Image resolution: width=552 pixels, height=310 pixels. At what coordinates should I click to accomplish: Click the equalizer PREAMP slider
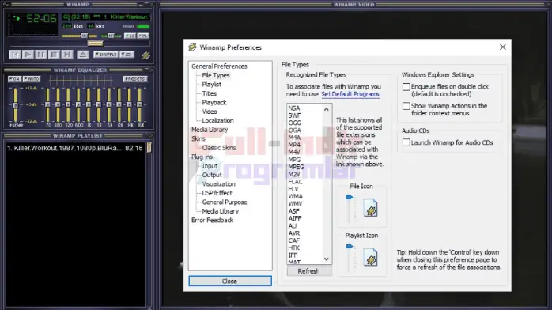(15, 104)
